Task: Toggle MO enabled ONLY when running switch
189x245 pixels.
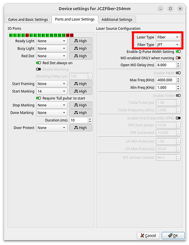Action: click(178, 58)
